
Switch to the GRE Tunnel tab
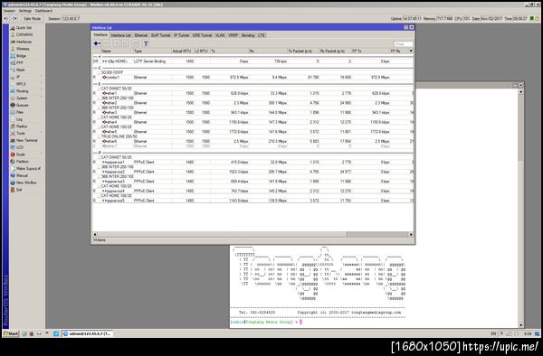coord(202,35)
